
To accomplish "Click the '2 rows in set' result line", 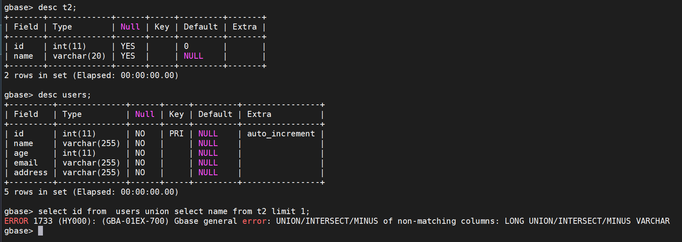I will coord(92,76).
